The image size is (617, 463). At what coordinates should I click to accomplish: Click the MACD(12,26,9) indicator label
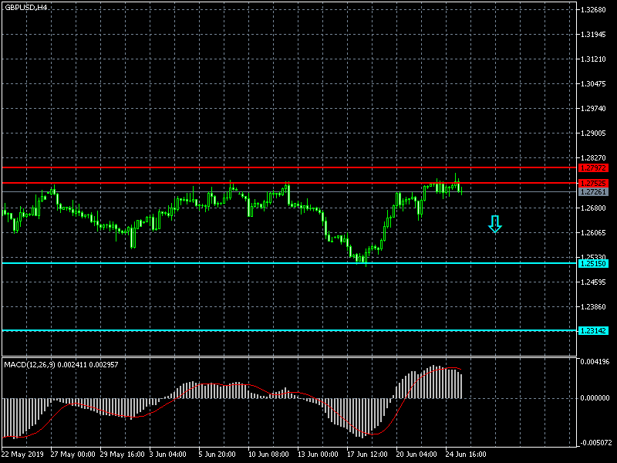[x=61, y=363]
